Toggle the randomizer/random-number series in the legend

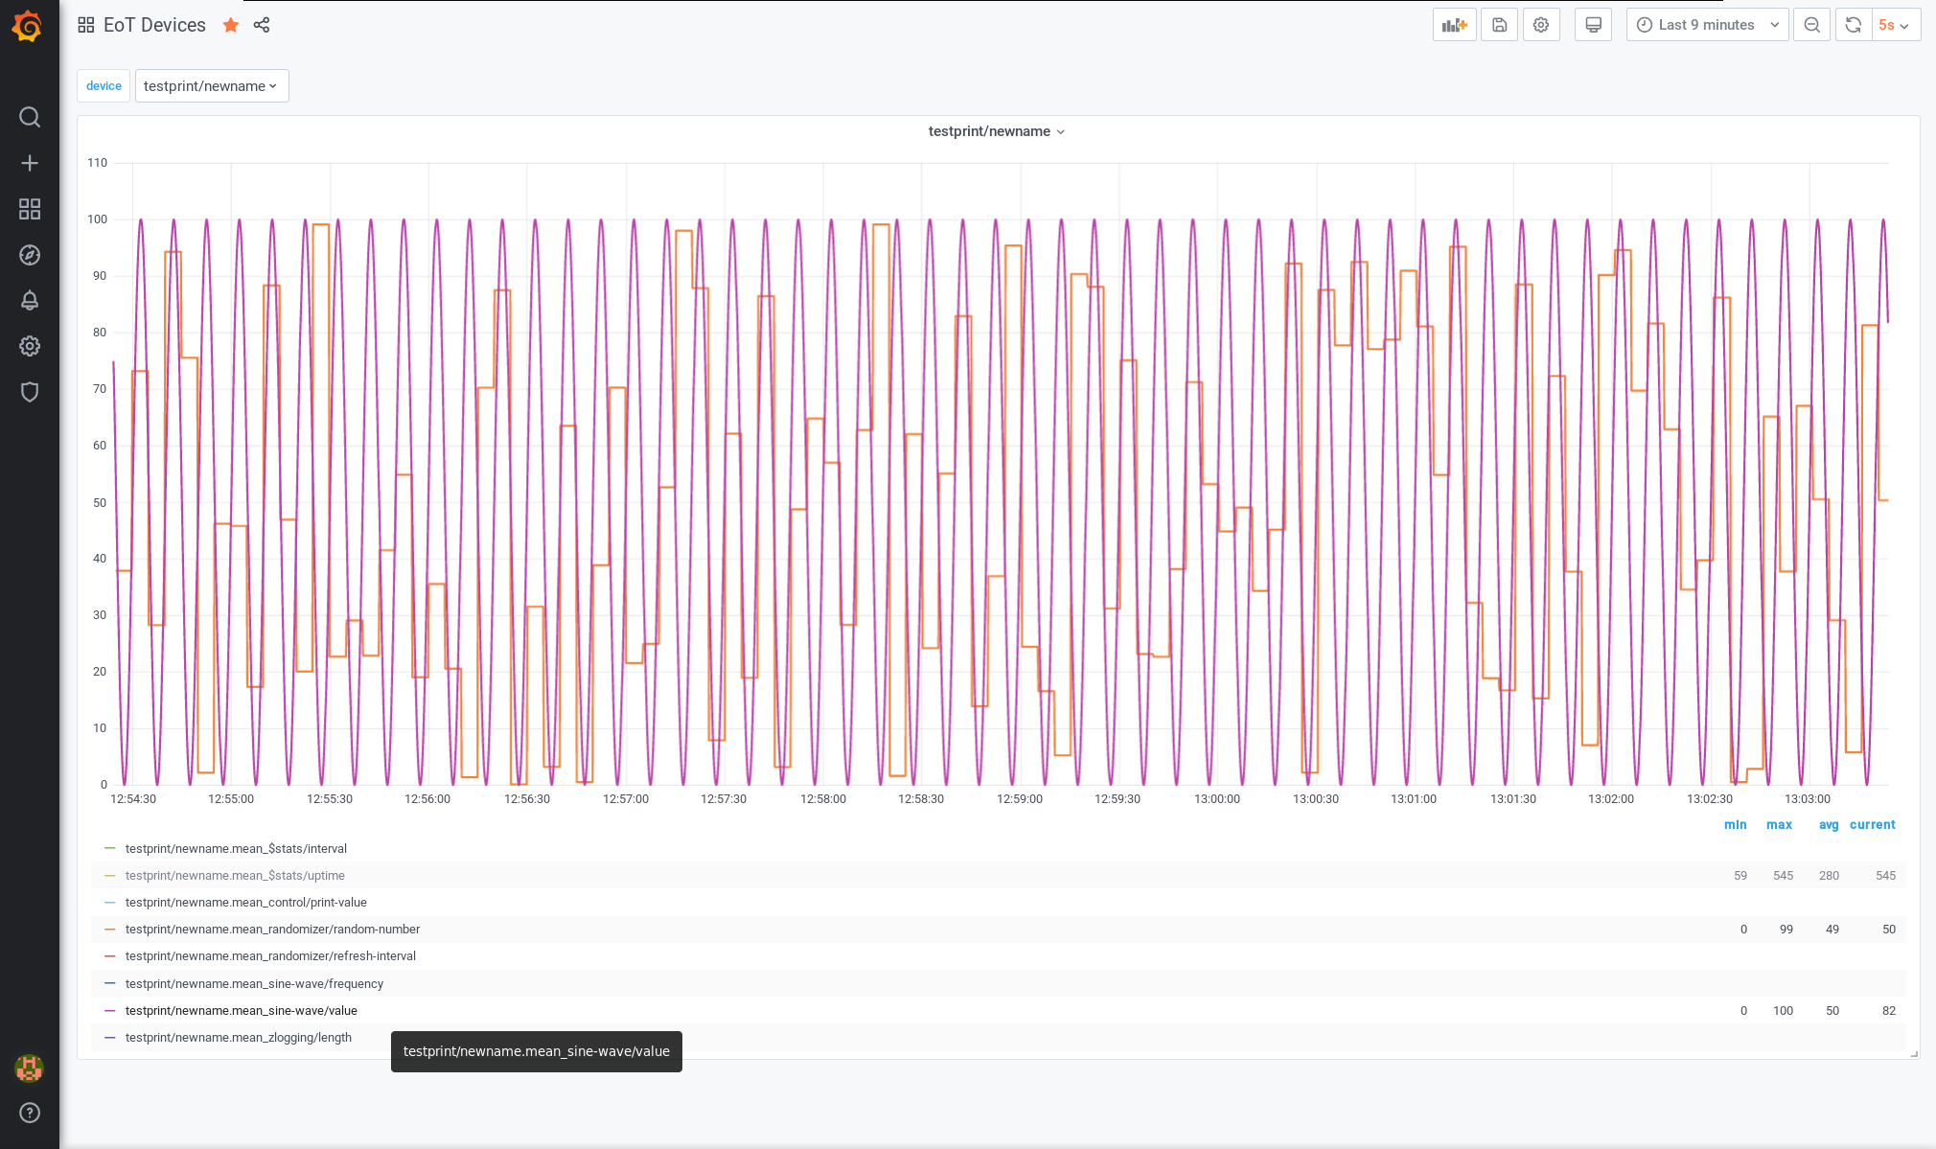272,930
